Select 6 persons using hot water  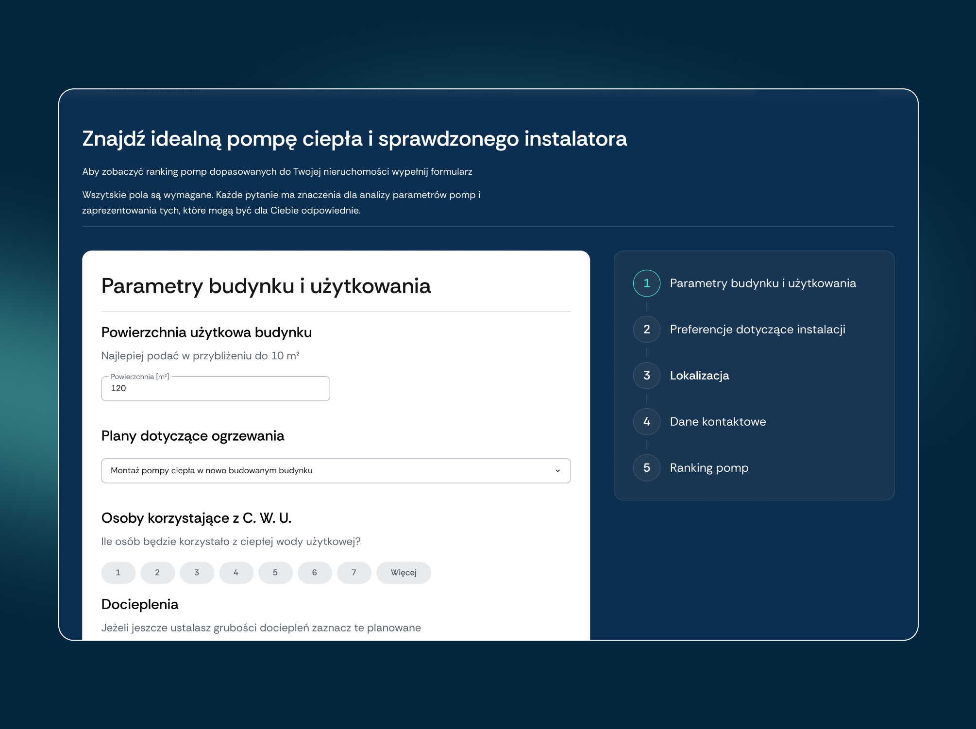point(315,573)
